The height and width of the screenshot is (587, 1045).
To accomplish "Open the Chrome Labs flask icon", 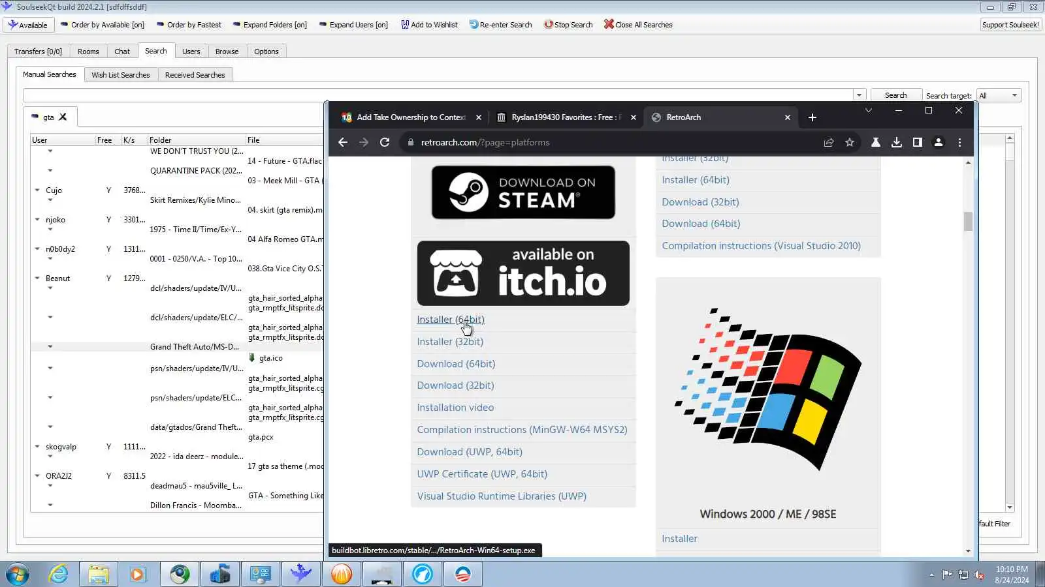I will 876,142.
